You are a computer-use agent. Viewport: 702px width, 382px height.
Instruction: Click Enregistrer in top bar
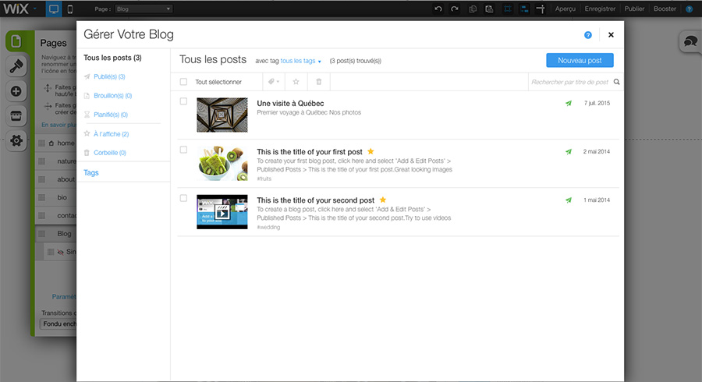pyautogui.click(x=600, y=9)
